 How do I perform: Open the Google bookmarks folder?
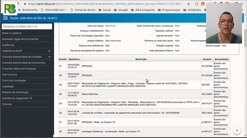click(121, 10)
